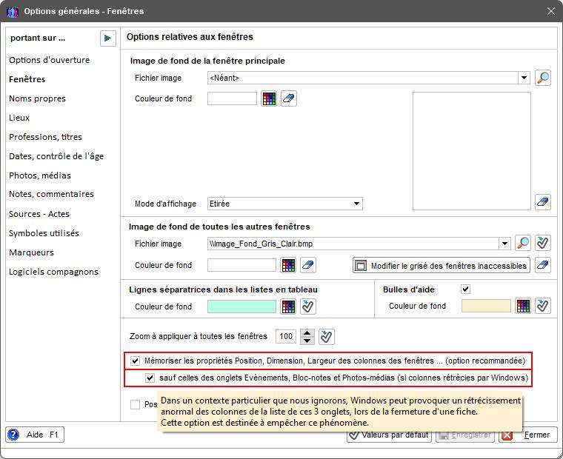
Task: Open 'Mode d'affichage' Etirée dropdown
Action: (x=356, y=204)
